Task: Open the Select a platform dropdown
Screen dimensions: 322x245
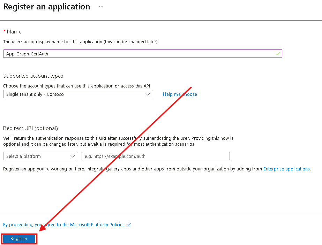Action: [x=41, y=156]
